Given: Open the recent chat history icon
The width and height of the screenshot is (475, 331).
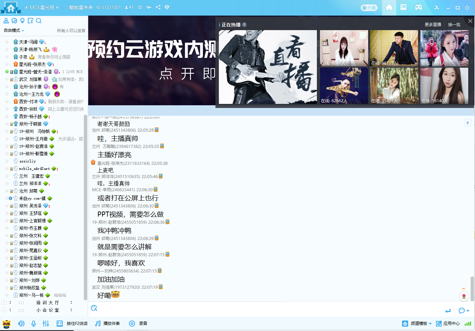Looking at the screenshot, I should pos(14,21).
